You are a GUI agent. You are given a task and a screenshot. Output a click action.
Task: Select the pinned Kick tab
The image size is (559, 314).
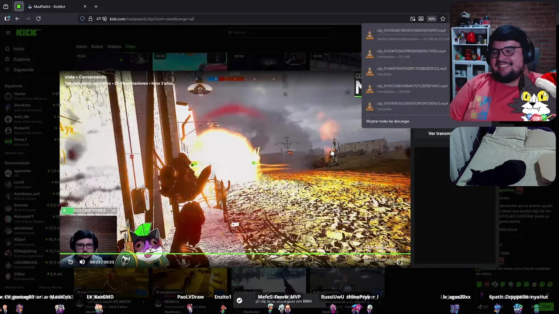[19, 7]
